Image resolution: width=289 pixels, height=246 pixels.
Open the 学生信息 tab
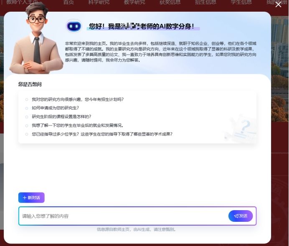click(x=241, y=2)
